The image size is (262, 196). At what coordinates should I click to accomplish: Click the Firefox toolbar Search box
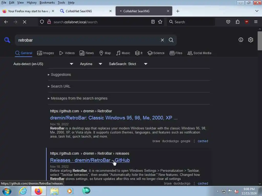[x=191, y=22]
